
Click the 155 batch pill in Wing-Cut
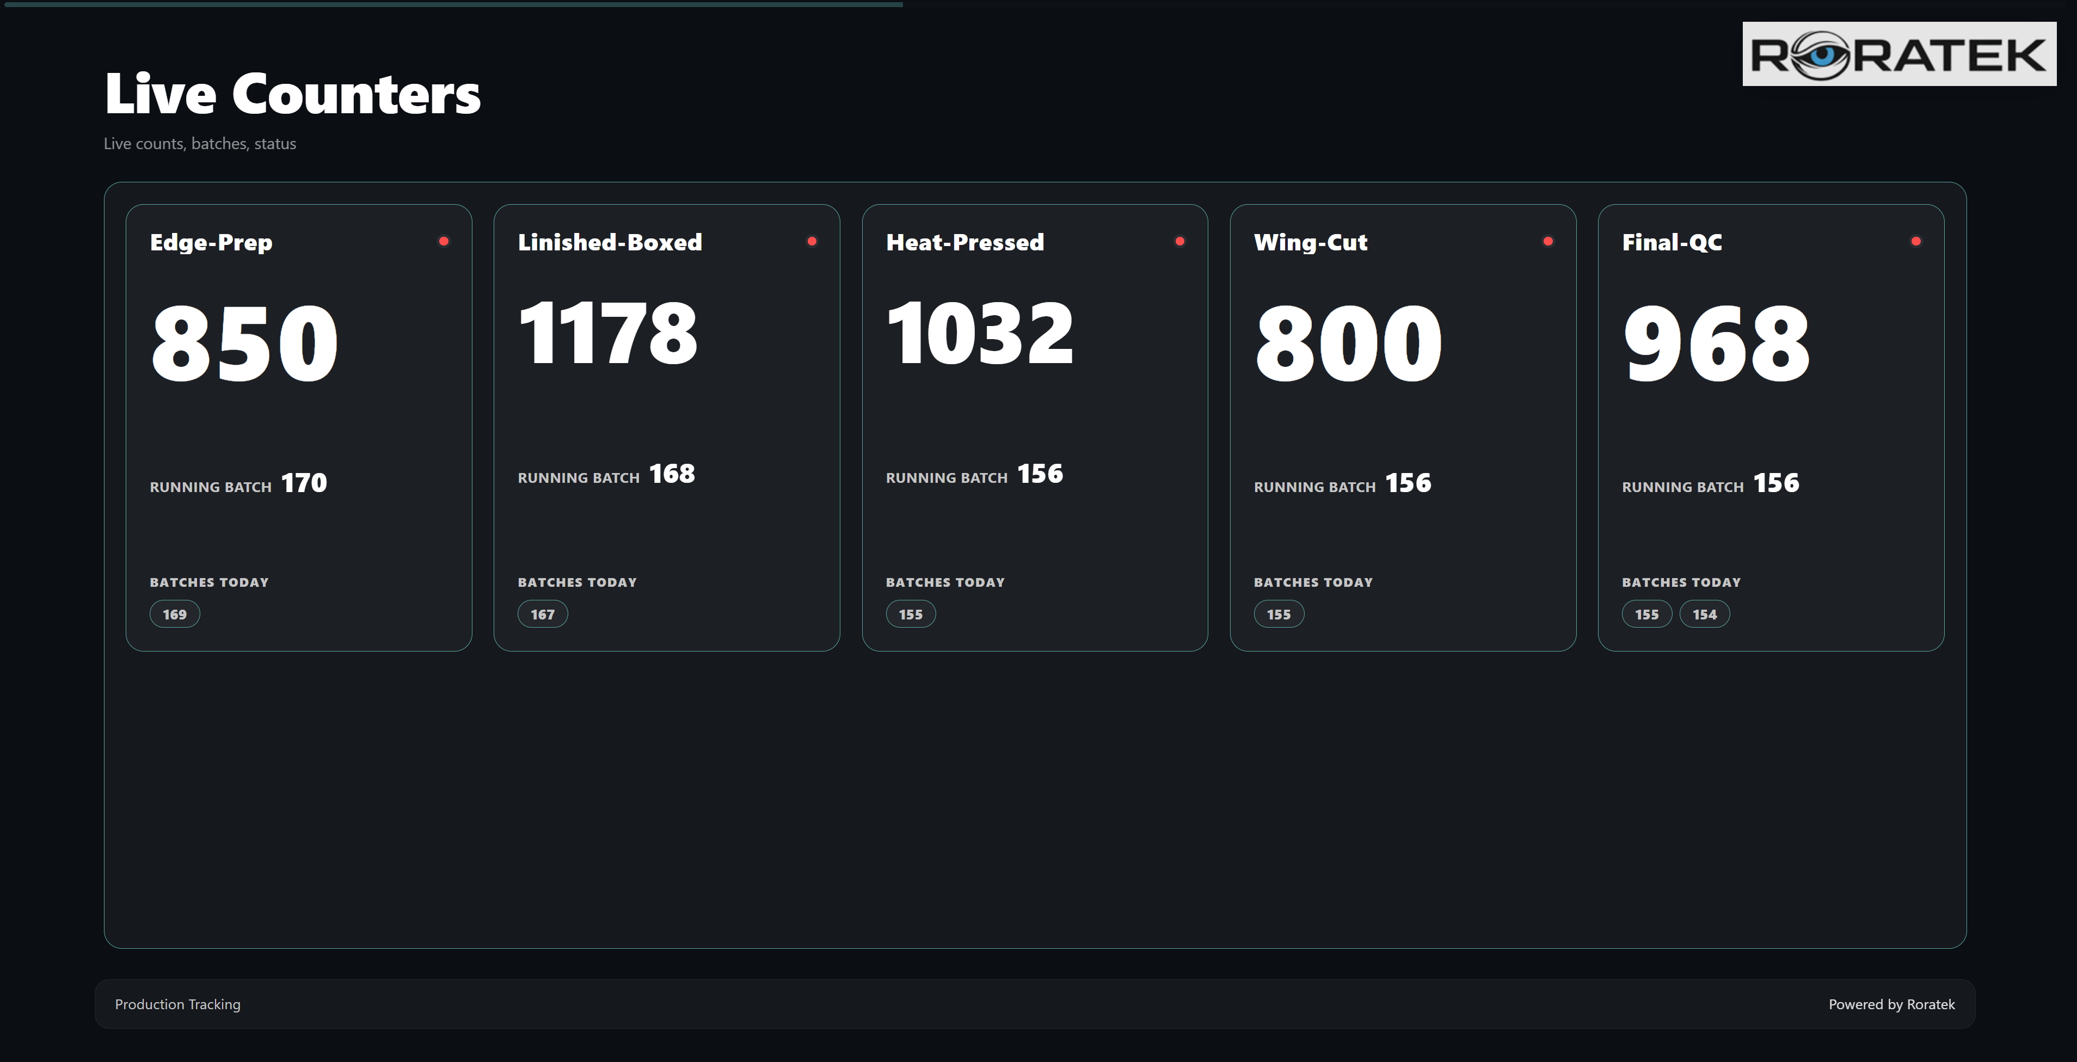[1279, 615]
